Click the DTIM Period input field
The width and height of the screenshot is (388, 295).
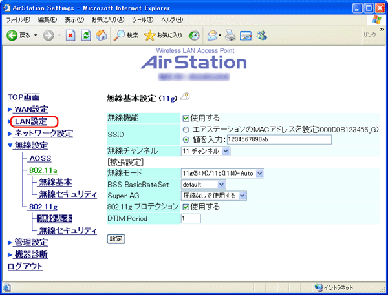191,218
